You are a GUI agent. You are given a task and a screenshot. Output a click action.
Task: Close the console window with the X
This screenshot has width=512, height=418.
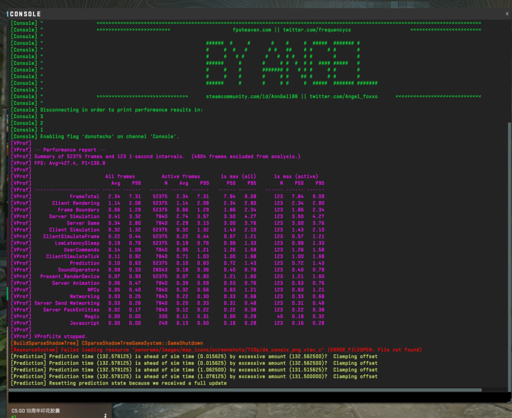(507, 14)
